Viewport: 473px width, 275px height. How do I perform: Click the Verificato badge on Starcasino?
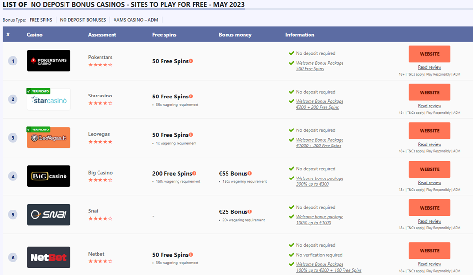click(38, 91)
